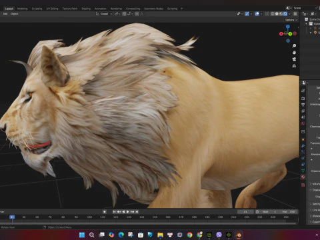Screen dimensions: 320x240
Task: Open the Object menu in viewport header
Action: pyautogui.click(x=14, y=14)
